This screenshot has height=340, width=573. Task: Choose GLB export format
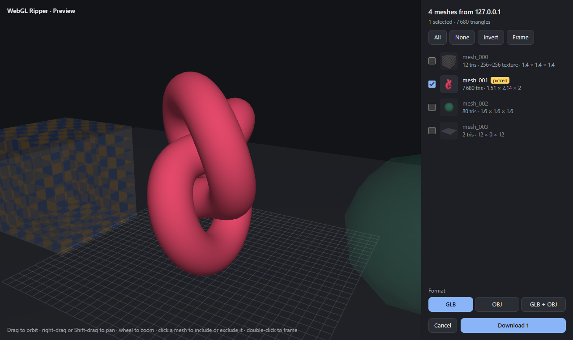(x=450, y=304)
